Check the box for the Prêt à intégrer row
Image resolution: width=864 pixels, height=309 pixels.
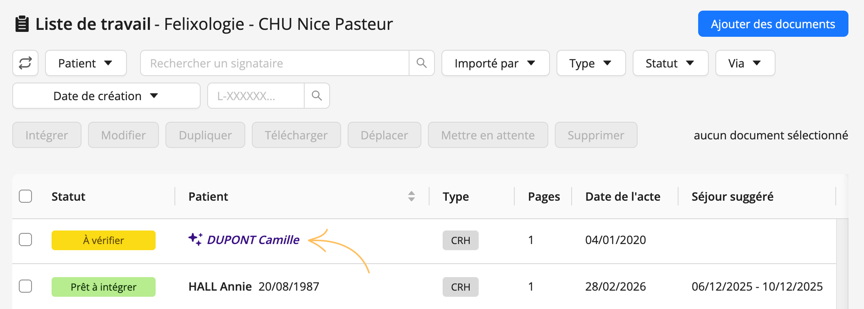click(x=25, y=286)
